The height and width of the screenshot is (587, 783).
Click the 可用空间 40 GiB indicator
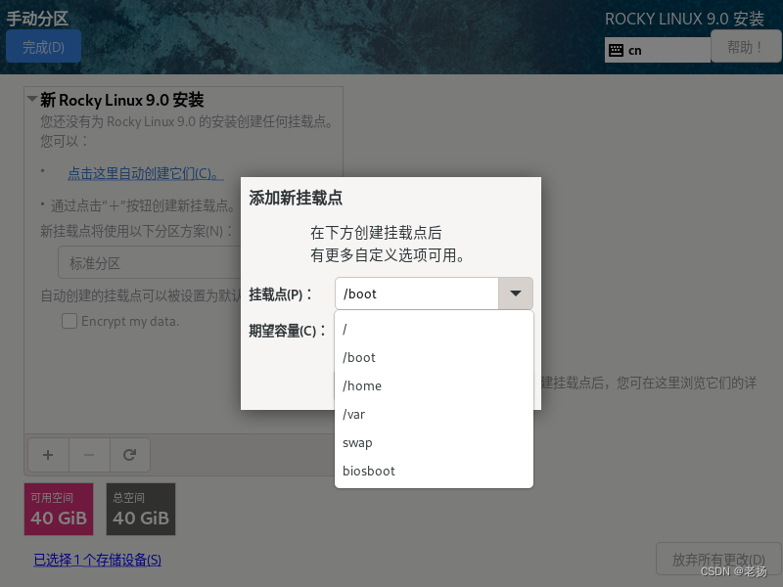(59, 509)
